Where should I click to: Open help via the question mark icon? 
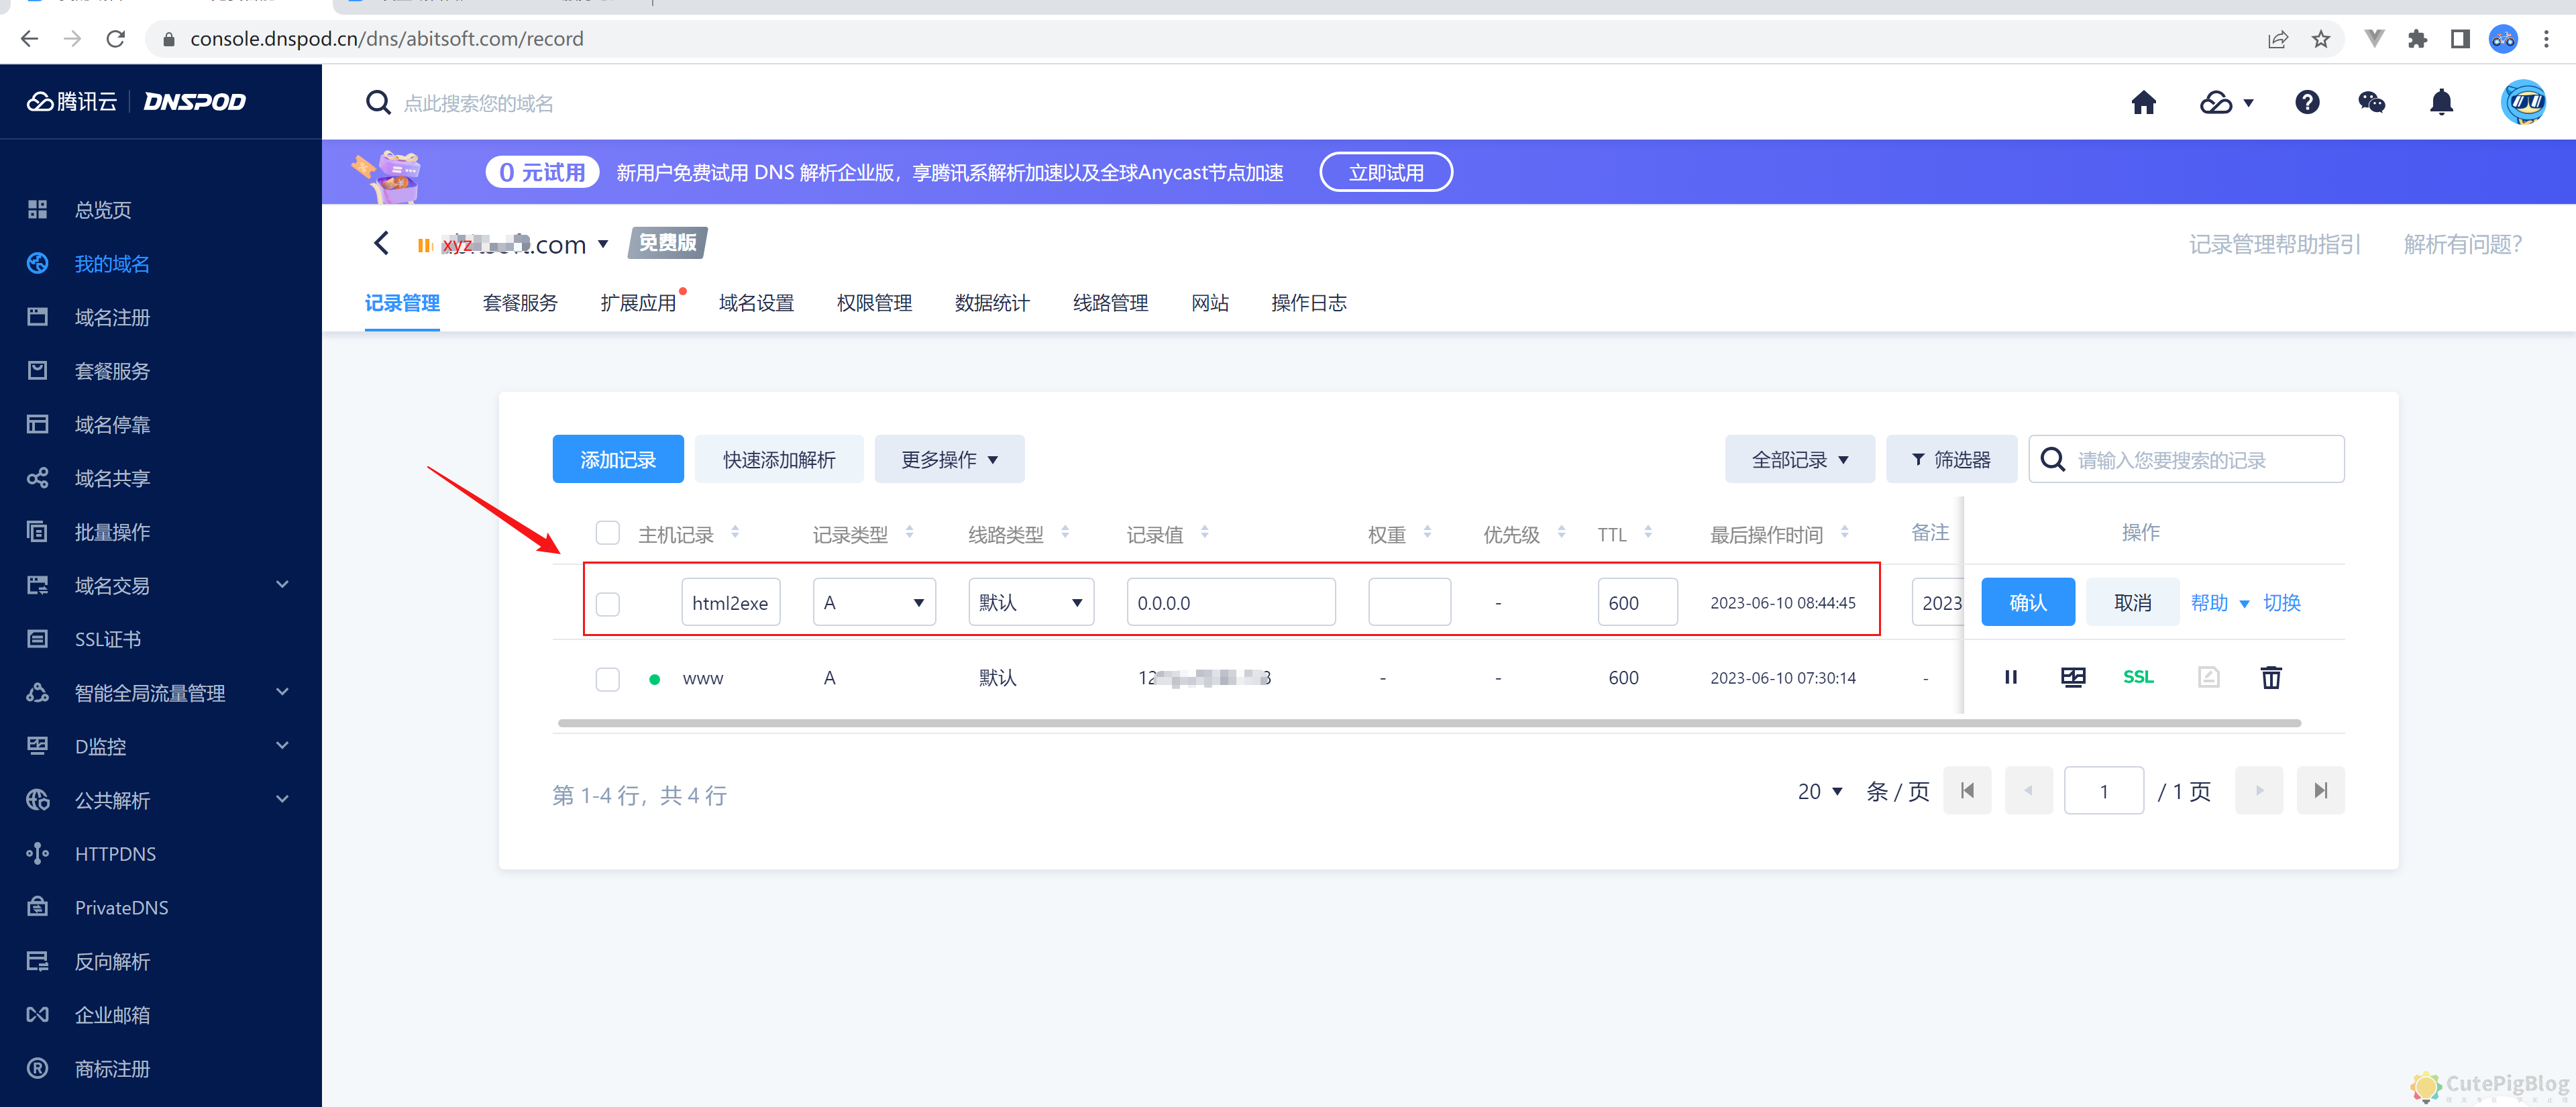pyautogui.click(x=2307, y=102)
